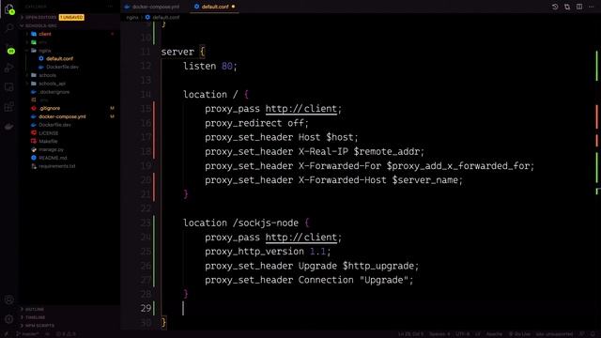Open Explorer panel ellipsis menu
The width and height of the screenshot is (601, 338).
point(111,7)
